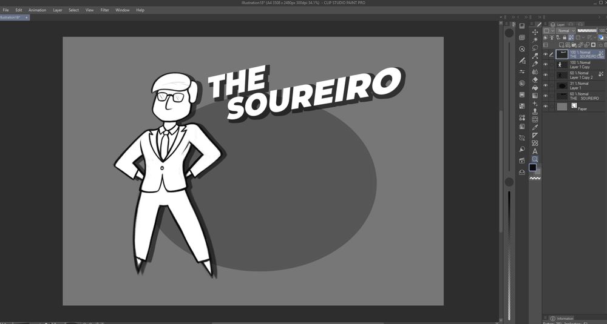The image size is (607, 324).
Task: Open the Help menu
Action: pos(140,10)
